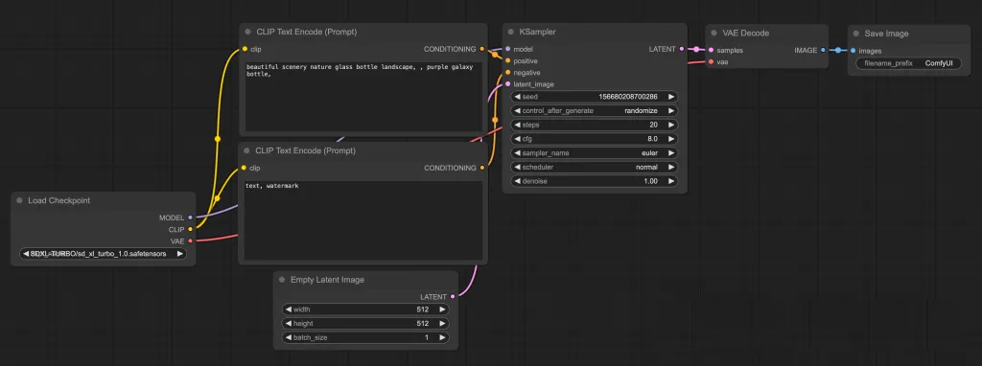This screenshot has height=366, width=982.
Task: Click the Load Checkpoint node title
Action: 58,201
